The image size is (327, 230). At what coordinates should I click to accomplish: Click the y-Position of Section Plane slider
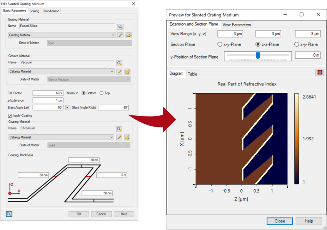258,56
